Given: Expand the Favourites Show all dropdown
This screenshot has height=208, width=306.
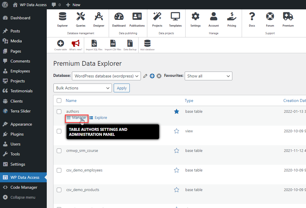Looking at the screenshot, I should 208,76.
